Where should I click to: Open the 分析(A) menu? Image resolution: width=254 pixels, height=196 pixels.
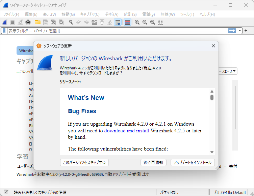[111, 14]
